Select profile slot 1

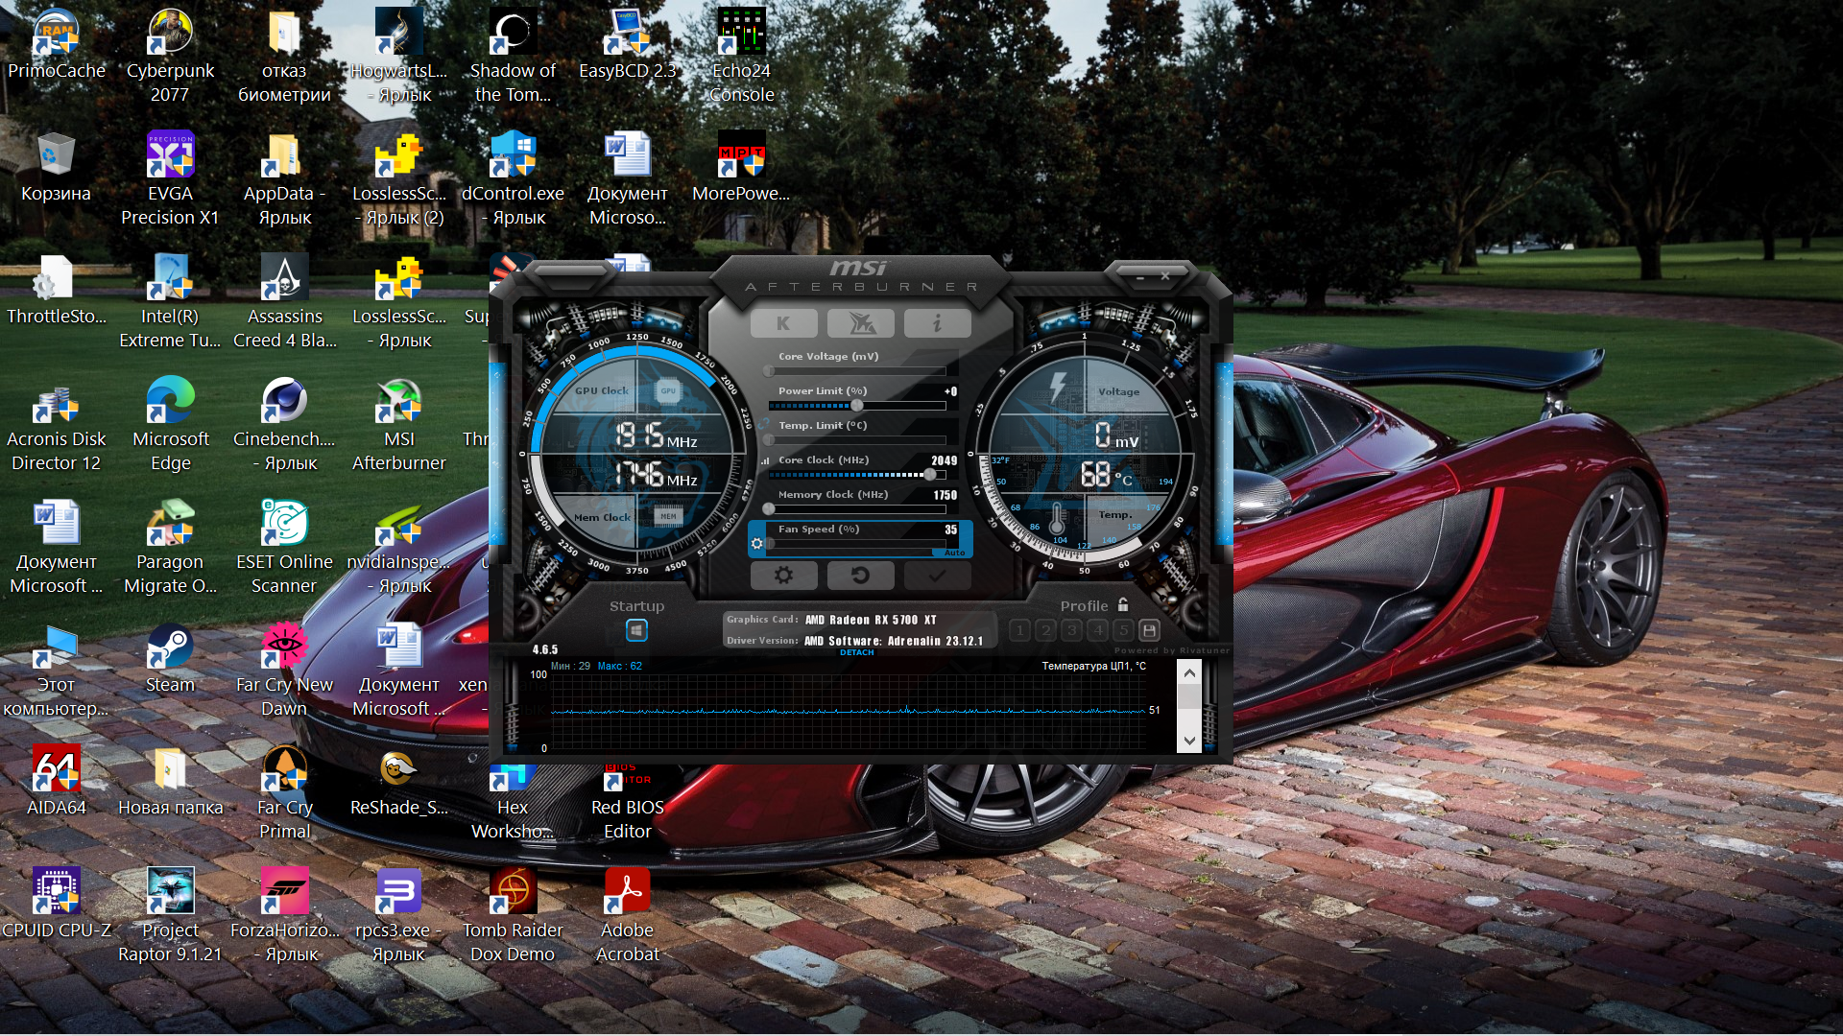tap(1019, 630)
